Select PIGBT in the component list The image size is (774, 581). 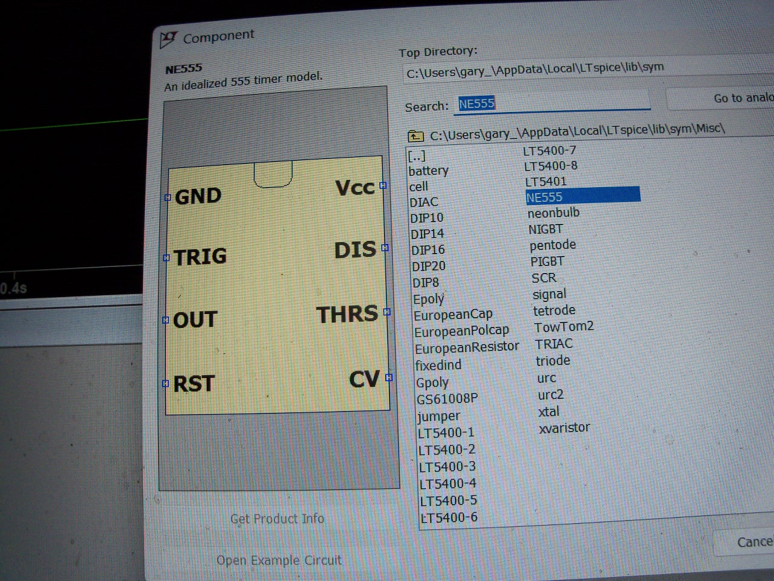point(547,261)
